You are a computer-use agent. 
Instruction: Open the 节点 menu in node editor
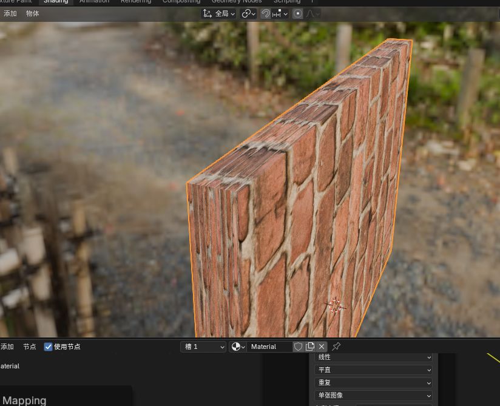(x=29, y=347)
